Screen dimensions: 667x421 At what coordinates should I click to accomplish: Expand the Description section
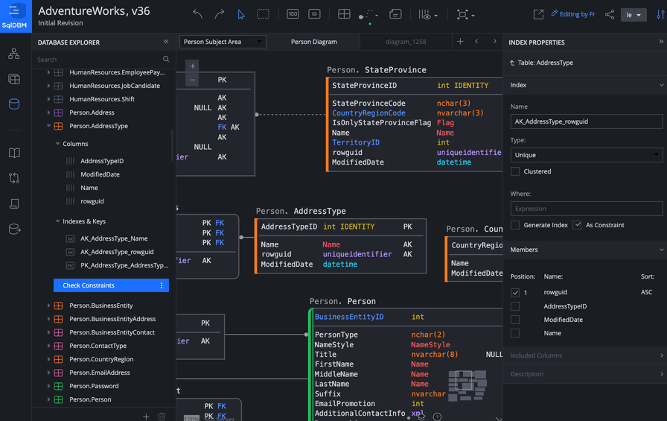pos(585,374)
